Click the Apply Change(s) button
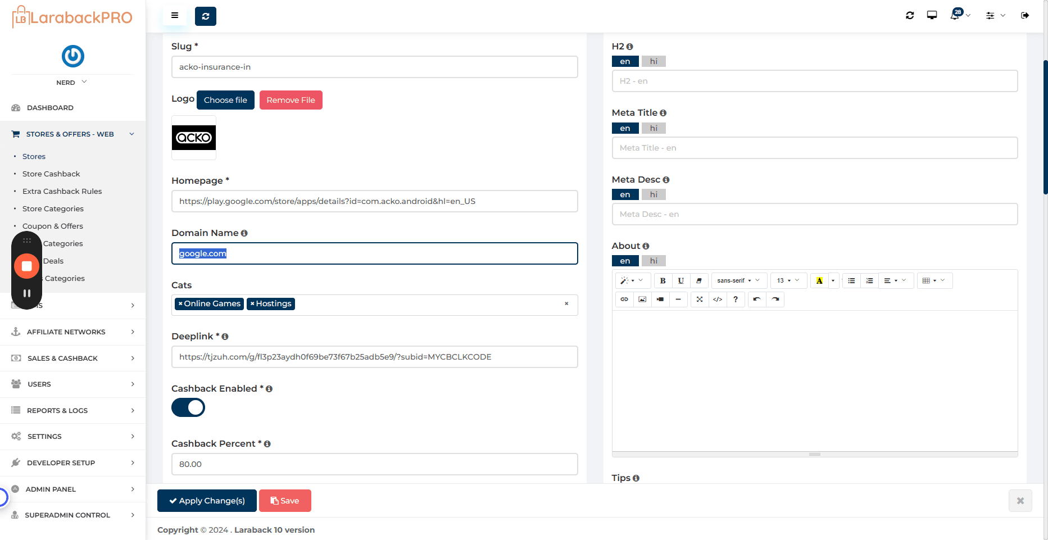The image size is (1048, 540). [207, 501]
